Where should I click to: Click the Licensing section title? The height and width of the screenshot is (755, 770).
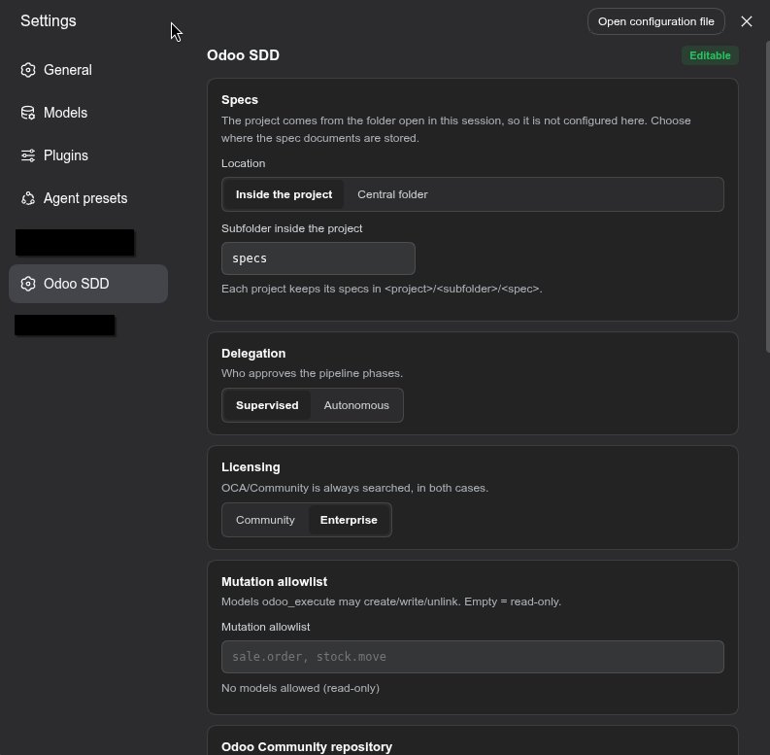251,467
